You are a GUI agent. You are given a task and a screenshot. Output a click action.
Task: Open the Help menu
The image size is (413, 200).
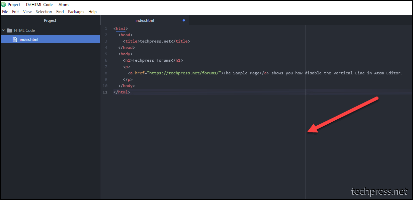click(x=92, y=11)
